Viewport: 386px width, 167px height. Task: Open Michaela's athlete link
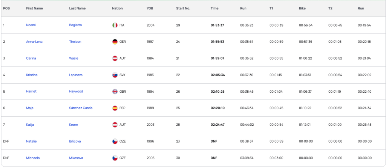pyautogui.click(x=33, y=158)
